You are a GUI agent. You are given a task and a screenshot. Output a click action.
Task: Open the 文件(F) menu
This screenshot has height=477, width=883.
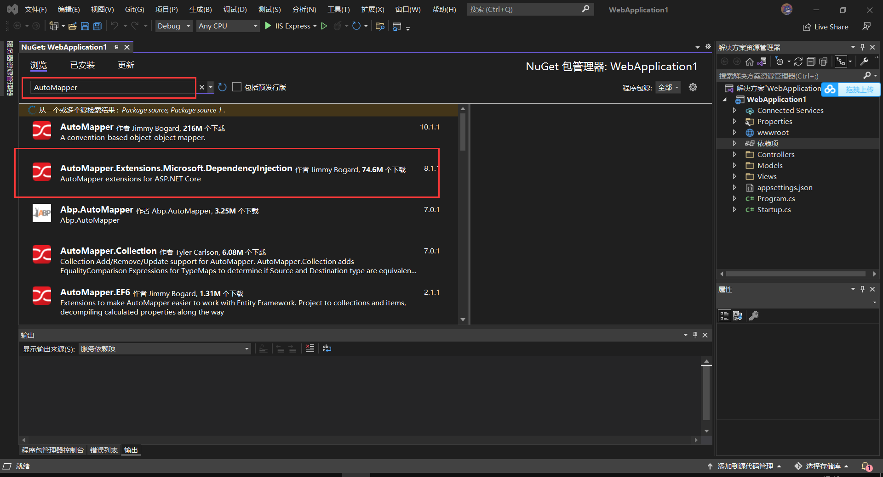click(x=36, y=9)
